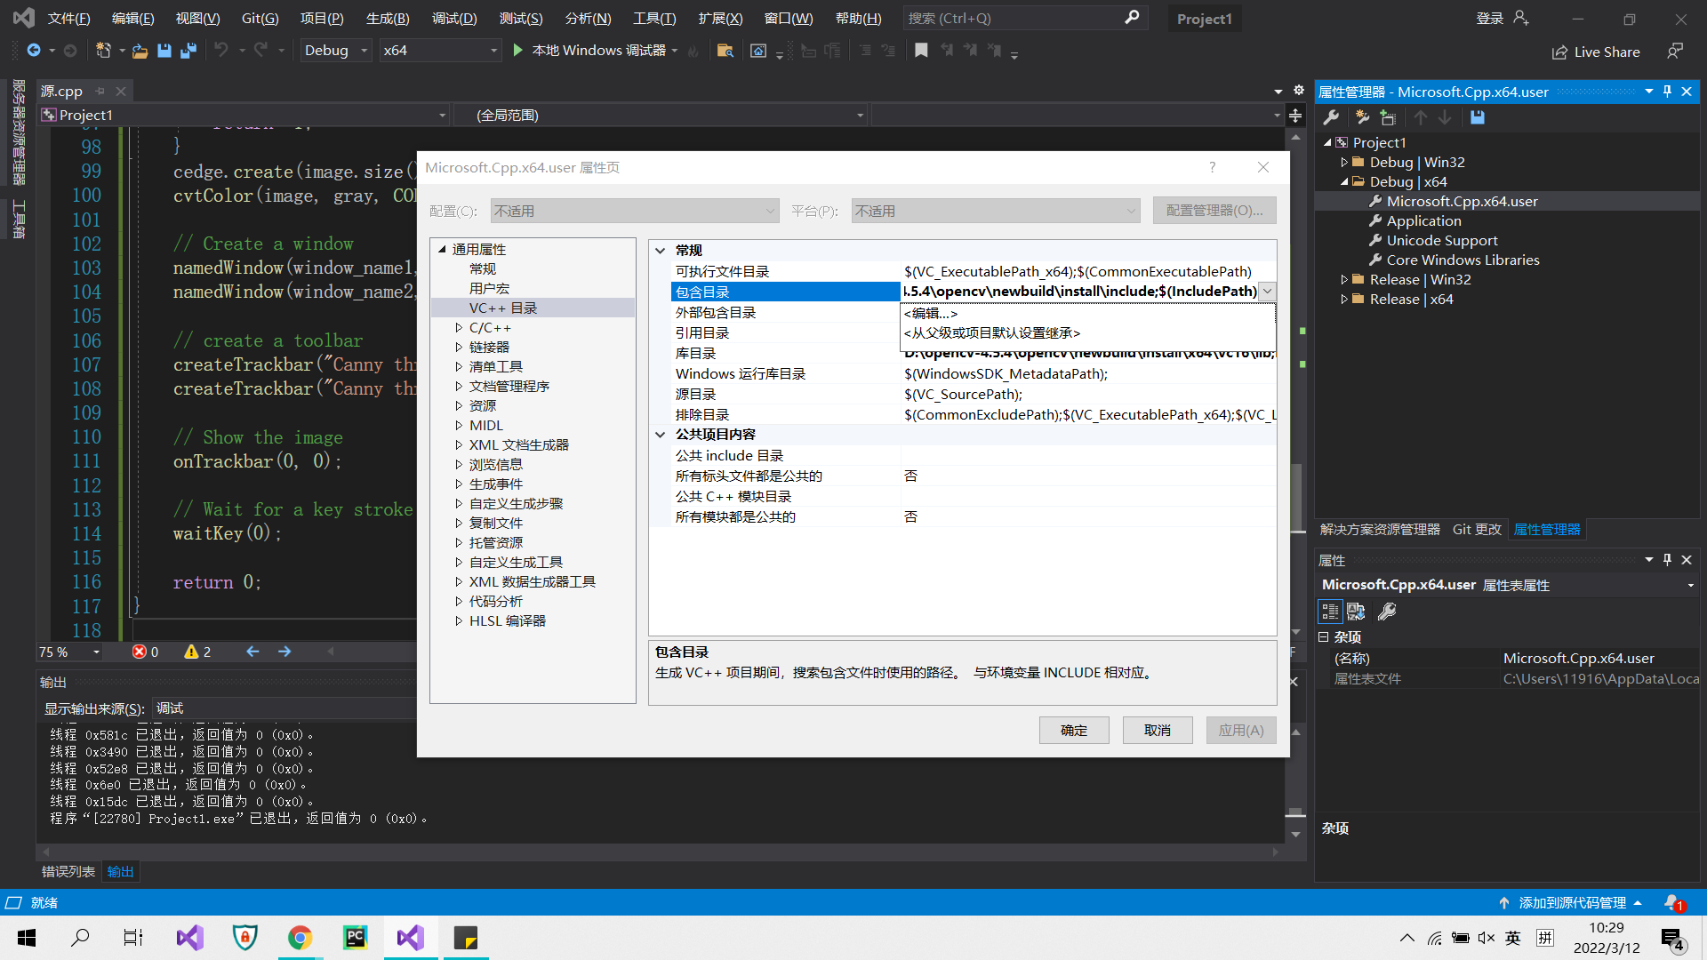Screen dimensions: 1707x960
Task: Open Live Share
Action: pyautogui.click(x=1596, y=51)
